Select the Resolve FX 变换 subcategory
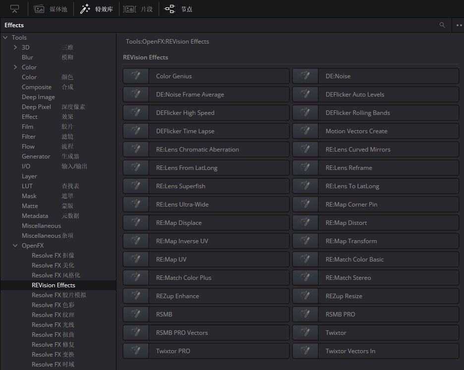The image size is (464, 370). (53, 354)
